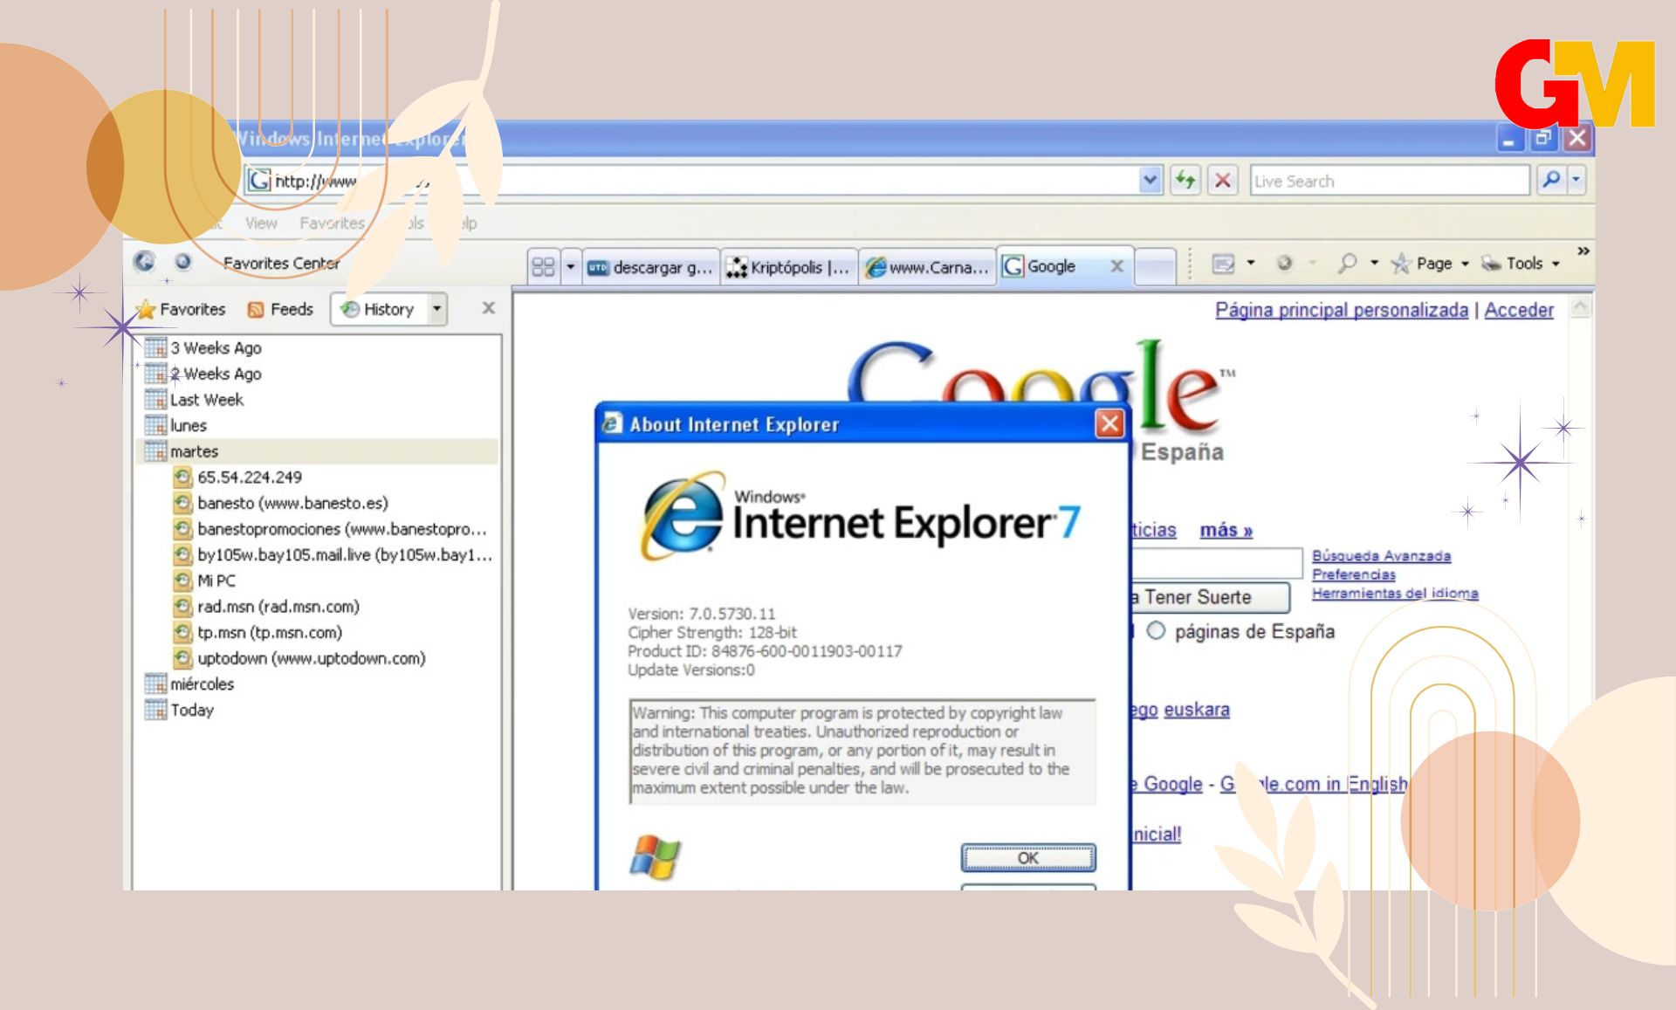
Task: Open the tab list dropdown arrow
Action: pos(571,266)
